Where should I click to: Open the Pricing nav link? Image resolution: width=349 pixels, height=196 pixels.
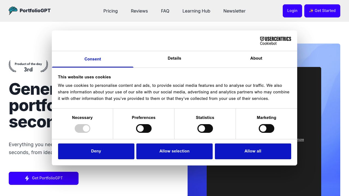click(x=110, y=11)
